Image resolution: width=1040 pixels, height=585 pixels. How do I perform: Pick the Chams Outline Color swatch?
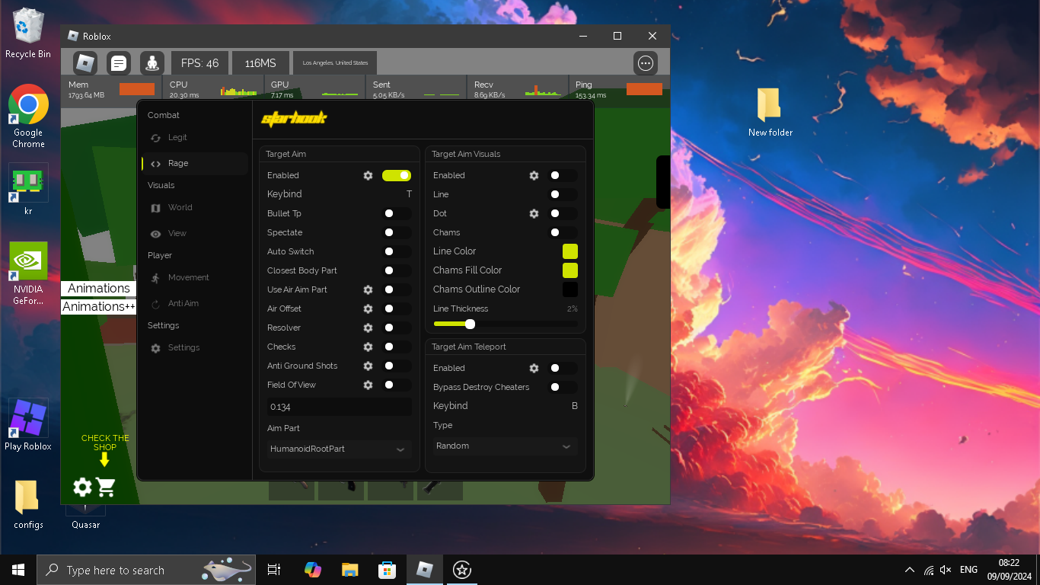pyautogui.click(x=570, y=289)
